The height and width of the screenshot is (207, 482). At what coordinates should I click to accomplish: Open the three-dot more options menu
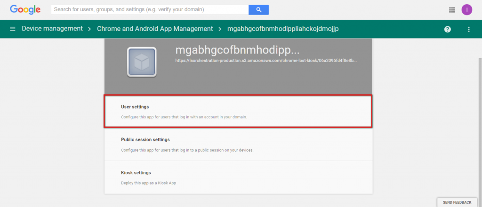click(469, 29)
